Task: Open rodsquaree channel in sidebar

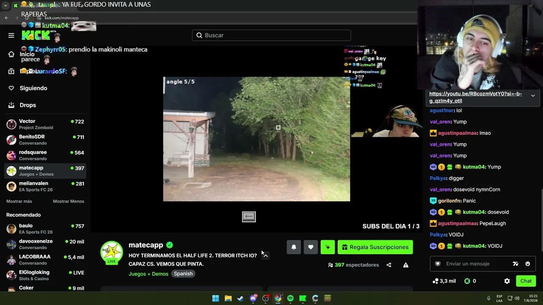Action: (x=45, y=155)
